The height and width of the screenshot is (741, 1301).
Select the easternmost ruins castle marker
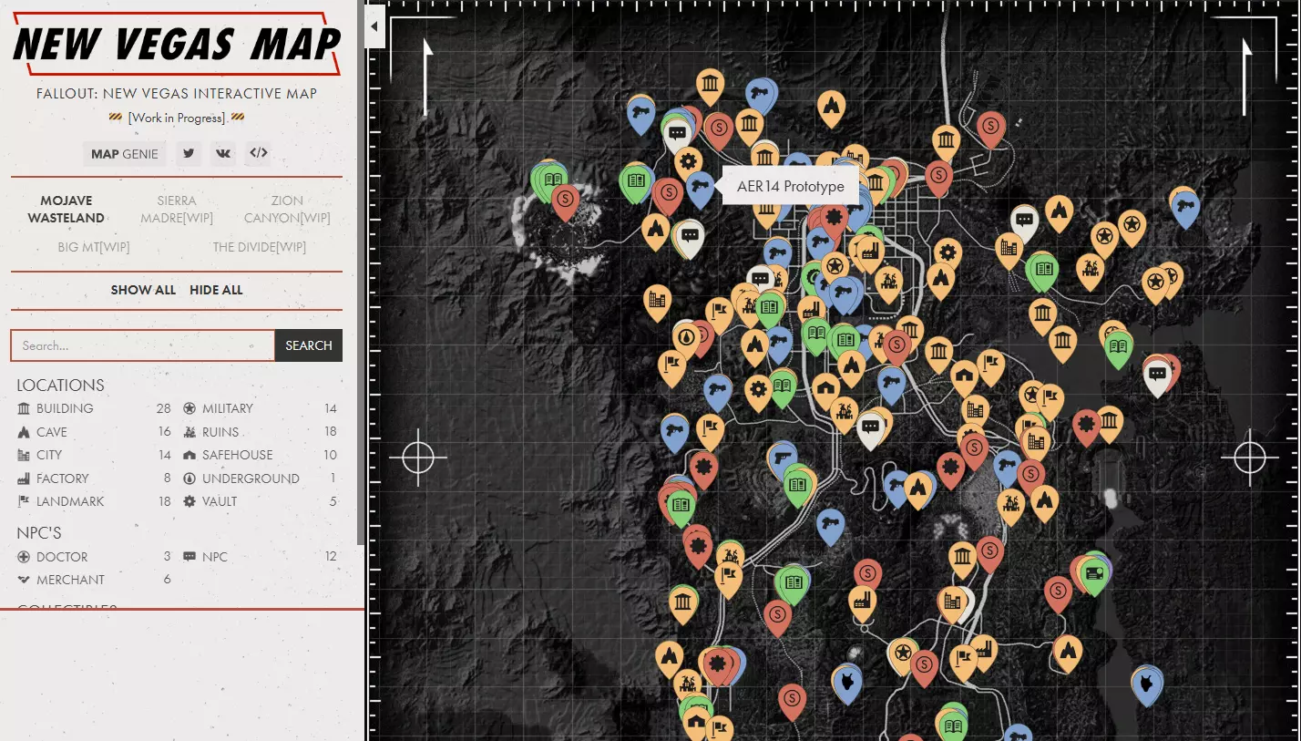click(x=1091, y=271)
